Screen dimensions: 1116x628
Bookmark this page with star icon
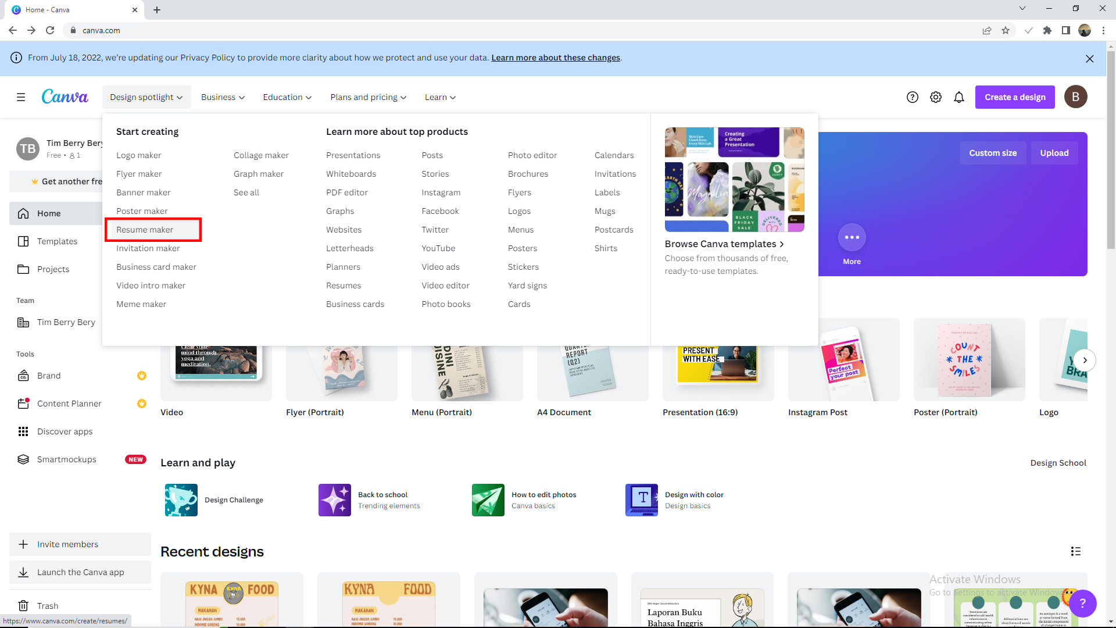tap(1006, 30)
